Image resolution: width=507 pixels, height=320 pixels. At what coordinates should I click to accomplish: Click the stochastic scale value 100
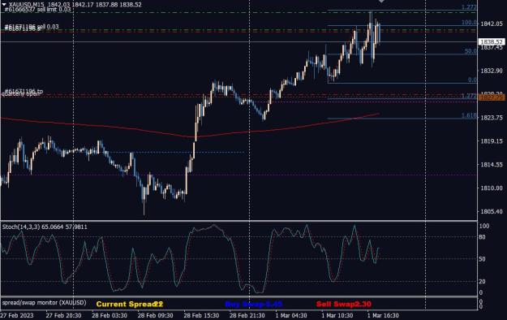coord(484,226)
